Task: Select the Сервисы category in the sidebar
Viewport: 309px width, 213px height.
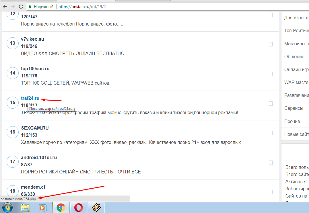Action: tap(294, 108)
